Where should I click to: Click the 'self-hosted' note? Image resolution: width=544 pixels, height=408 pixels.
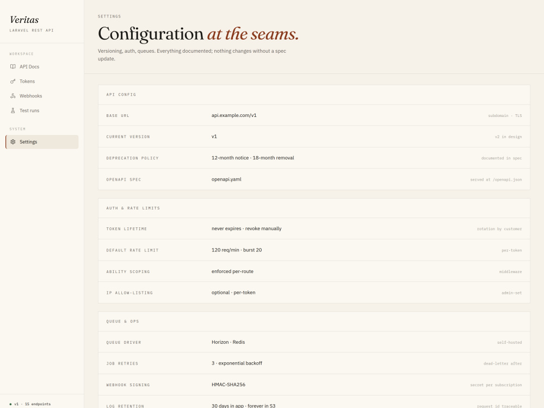click(x=509, y=342)
